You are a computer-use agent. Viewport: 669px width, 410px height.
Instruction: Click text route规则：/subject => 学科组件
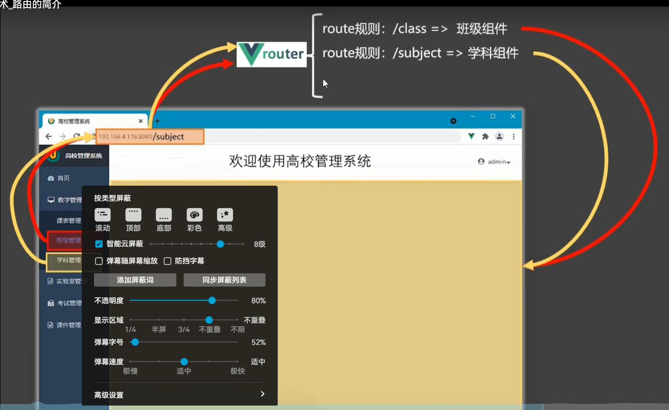pyautogui.click(x=420, y=53)
